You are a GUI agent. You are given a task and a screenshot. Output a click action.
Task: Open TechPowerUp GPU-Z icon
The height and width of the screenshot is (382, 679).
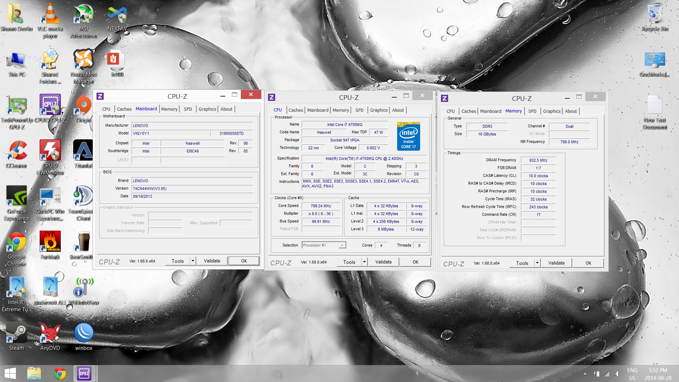coord(17,112)
